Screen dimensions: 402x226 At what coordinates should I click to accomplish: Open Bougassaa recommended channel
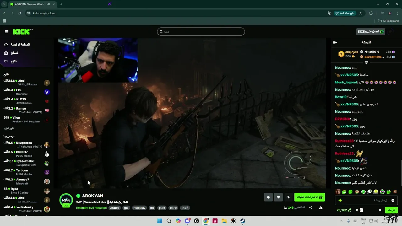(26, 145)
